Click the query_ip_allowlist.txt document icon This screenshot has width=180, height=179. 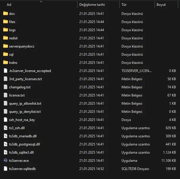point(6,103)
